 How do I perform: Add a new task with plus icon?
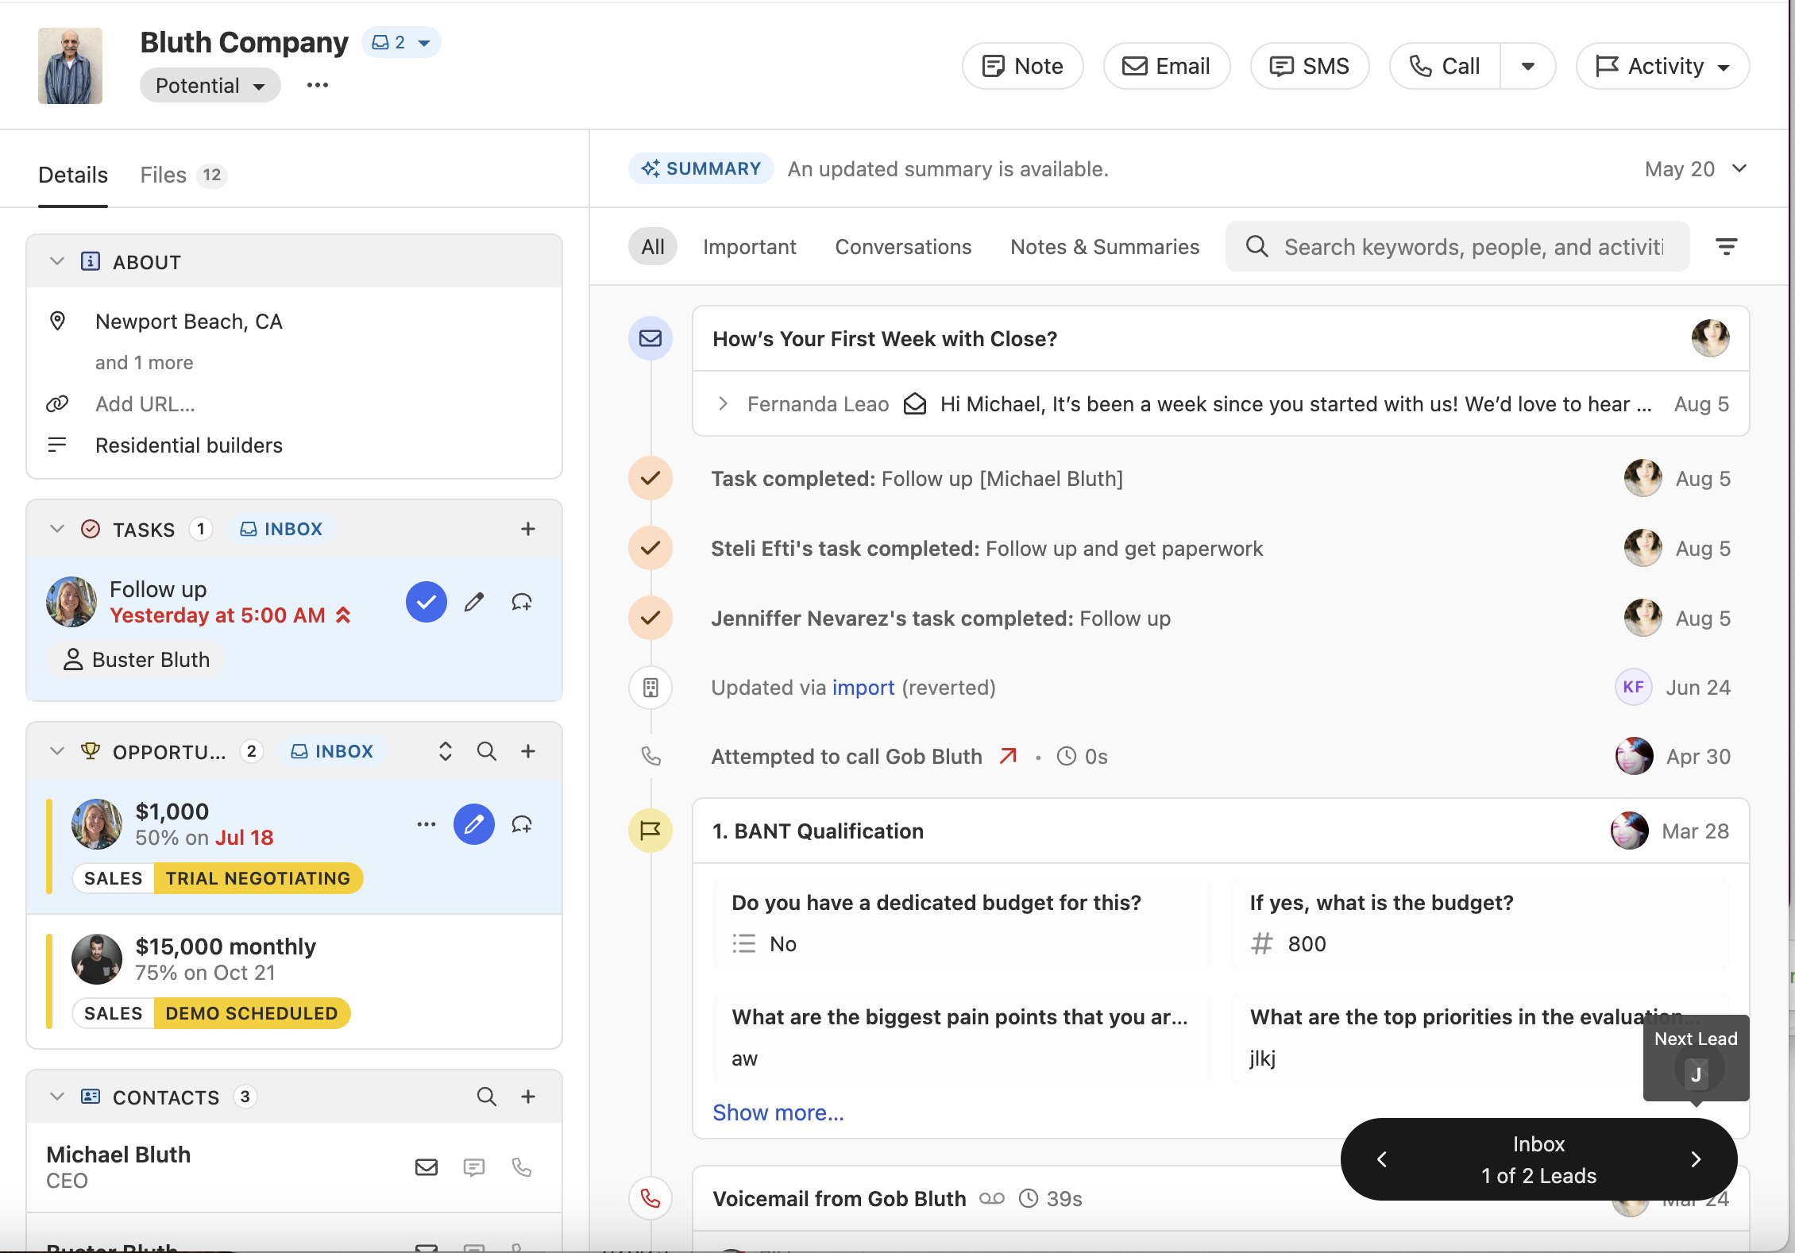coord(528,529)
